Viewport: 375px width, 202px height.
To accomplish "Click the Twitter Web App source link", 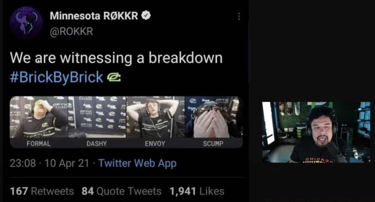I will 137,163.
